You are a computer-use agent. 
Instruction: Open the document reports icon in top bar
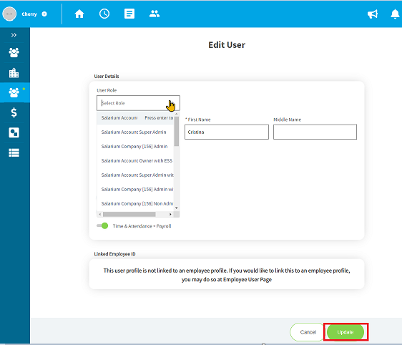pos(129,14)
